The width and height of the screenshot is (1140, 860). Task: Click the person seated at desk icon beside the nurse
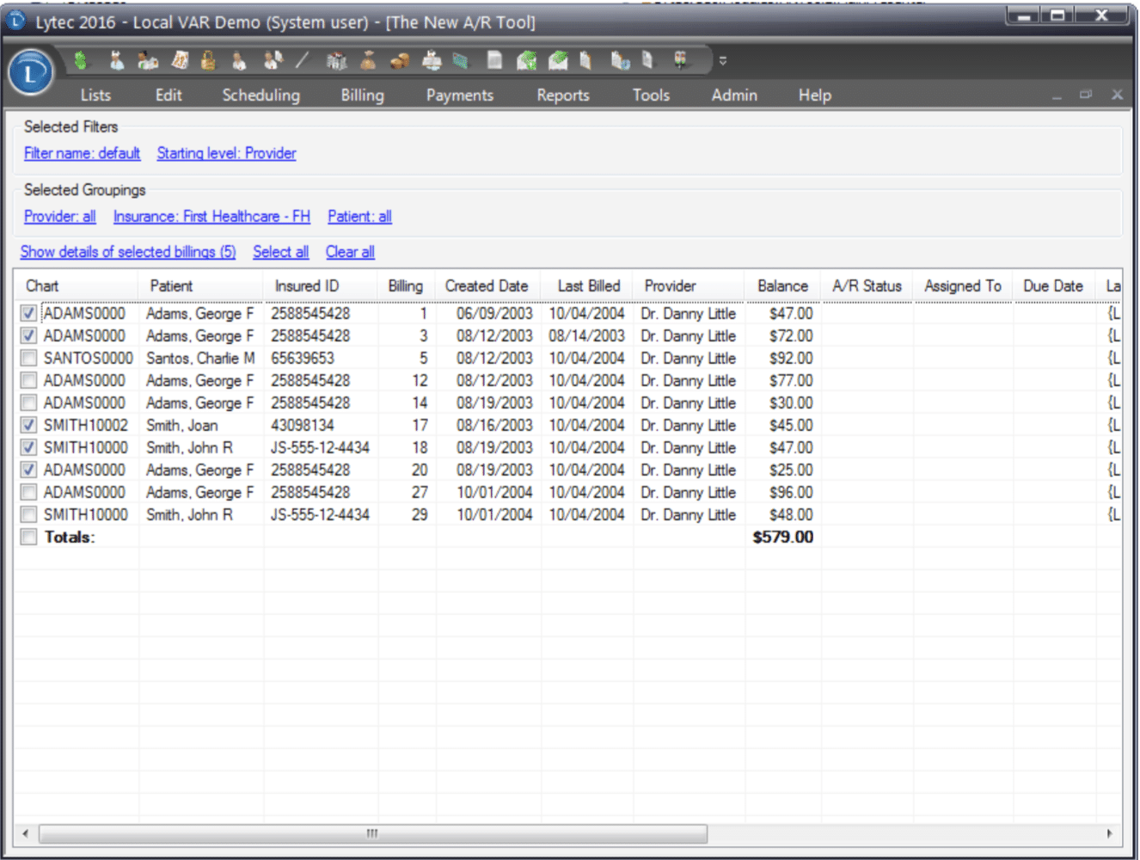(x=148, y=60)
